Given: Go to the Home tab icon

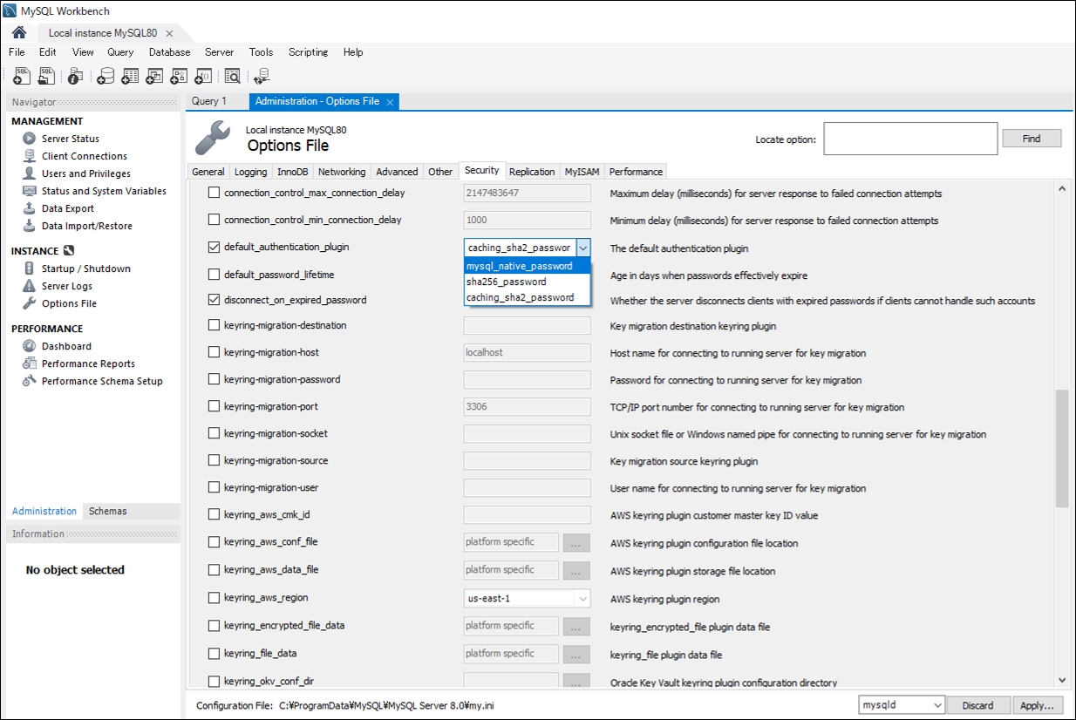Looking at the screenshot, I should [18, 32].
